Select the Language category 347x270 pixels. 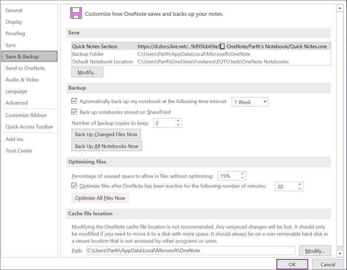[16, 91]
